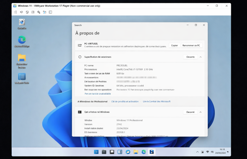The width and height of the screenshot is (247, 159).
Task: Open the Clé de produit et activation link
Action: point(125,101)
